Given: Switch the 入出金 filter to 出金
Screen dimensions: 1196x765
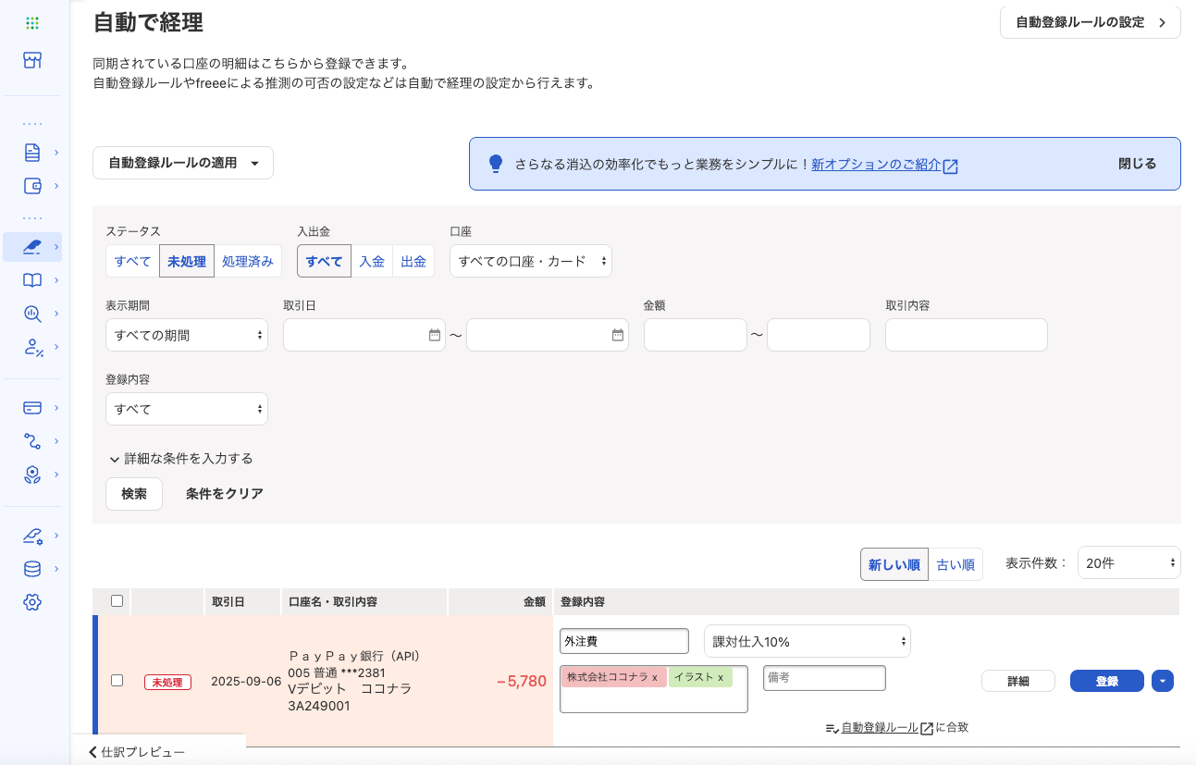Looking at the screenshot, I should point(413,261).
